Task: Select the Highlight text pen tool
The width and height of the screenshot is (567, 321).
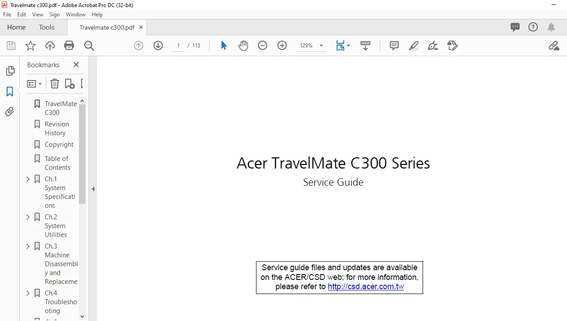Action: click(414, 46)
